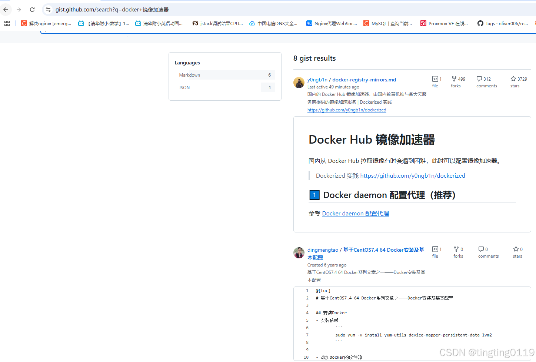Click the browser forward arrow
The width and height of the screenshot is (536, 362).
tap(19, 10)
